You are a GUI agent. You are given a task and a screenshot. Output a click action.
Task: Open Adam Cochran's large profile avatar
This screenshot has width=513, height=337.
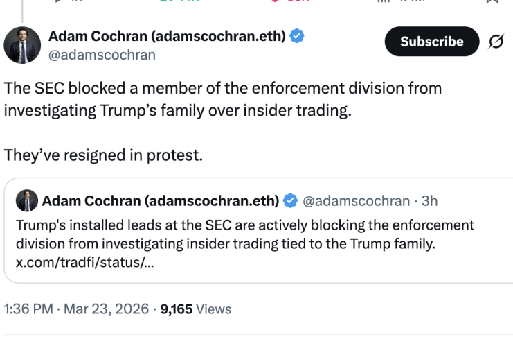click(22, 45)
